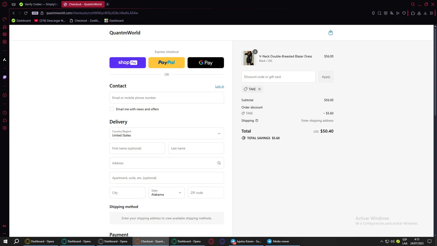Open downloads panel icon
This screenshot has width=437, height=246.
pyautogui.click(x=425, y=13)
